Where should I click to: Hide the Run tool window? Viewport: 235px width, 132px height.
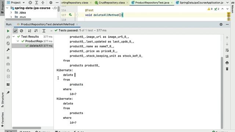(227, 25)
